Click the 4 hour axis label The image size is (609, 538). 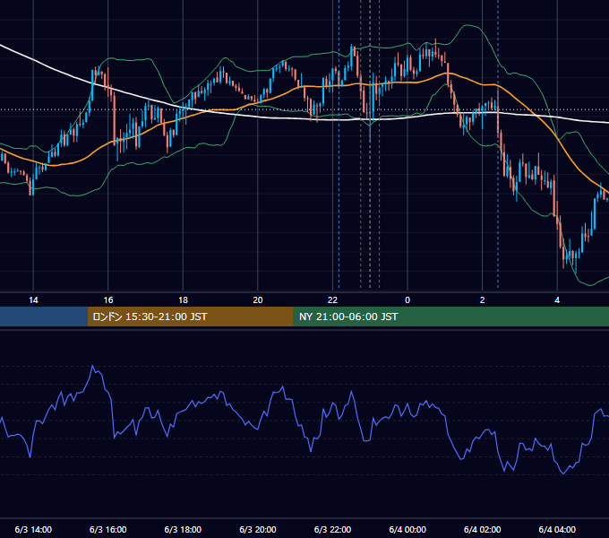coord(557,300)
